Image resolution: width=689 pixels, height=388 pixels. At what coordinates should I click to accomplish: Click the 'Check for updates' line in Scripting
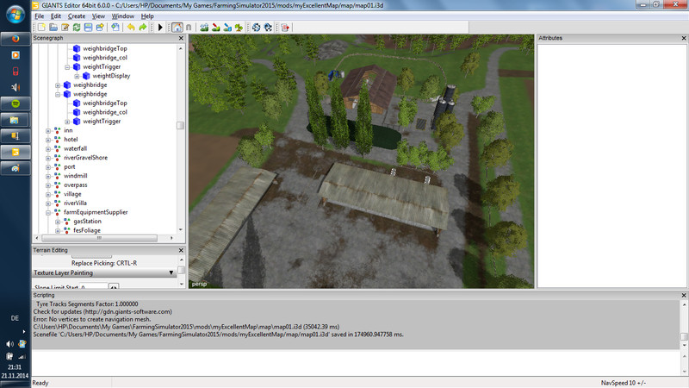[102, 311]
